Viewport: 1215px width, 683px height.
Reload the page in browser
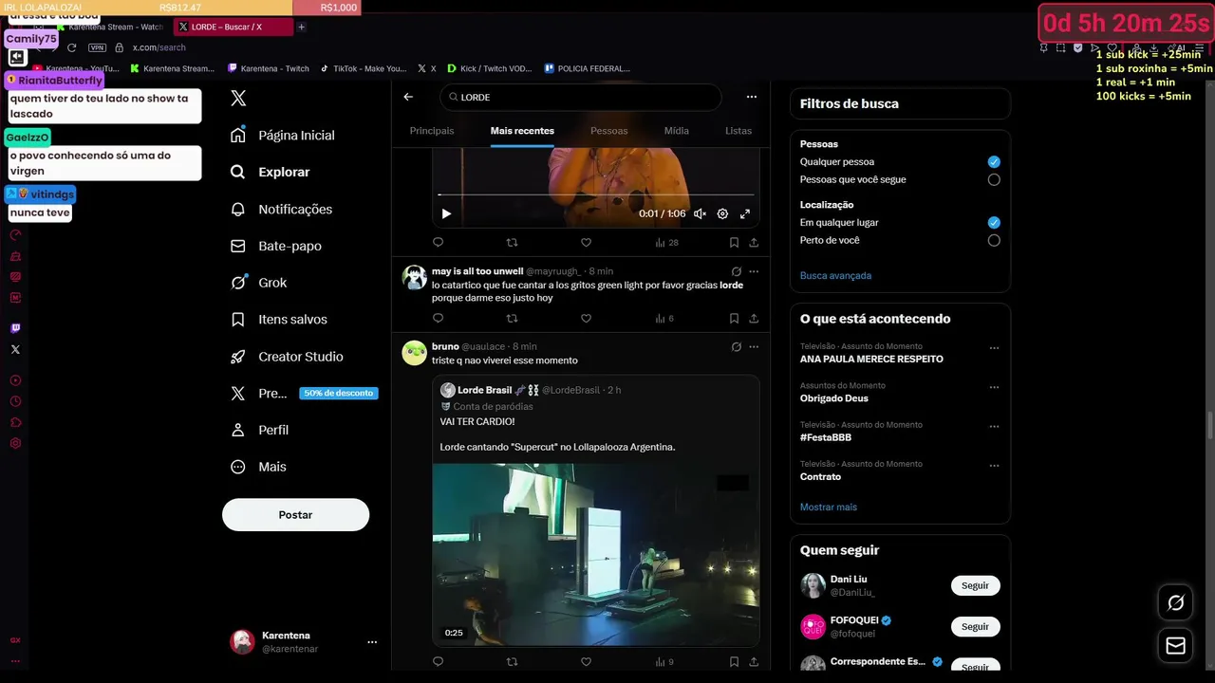[71, 47]
